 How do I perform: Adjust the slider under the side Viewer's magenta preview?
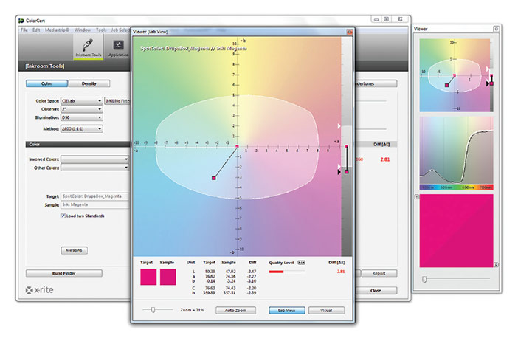pyautogui.click(x=424, y=280)
